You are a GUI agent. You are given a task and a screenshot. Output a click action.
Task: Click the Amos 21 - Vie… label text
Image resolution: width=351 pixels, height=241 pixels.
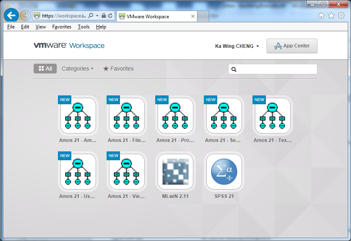(126, 196)
